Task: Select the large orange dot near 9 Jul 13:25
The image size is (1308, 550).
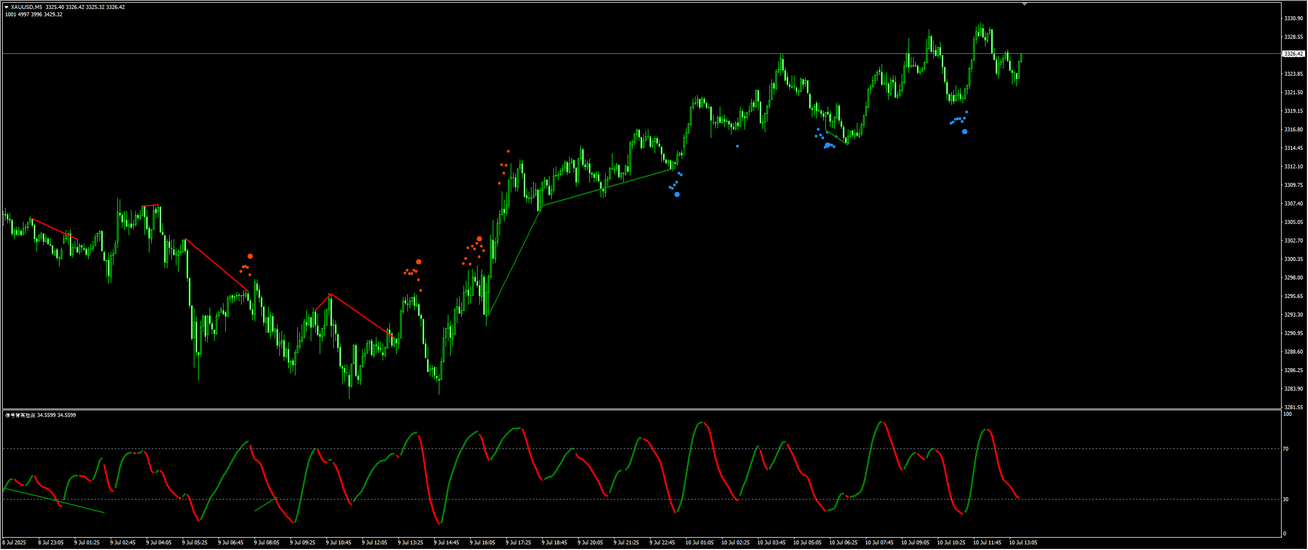Action: [419, 262]
